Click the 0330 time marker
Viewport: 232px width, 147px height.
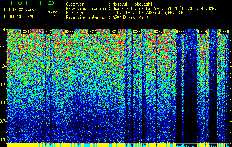click(225, 32)
